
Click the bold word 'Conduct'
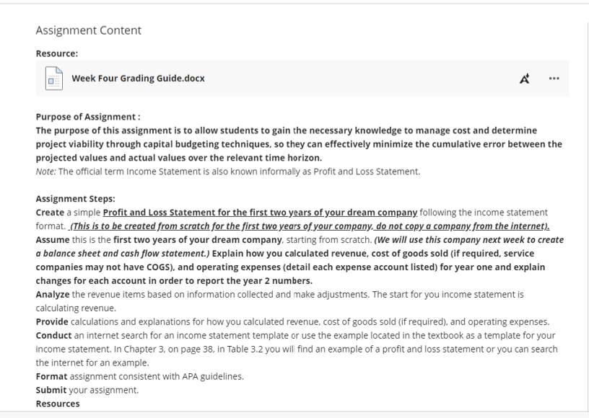pyautogui.click(x=53, y=336)
